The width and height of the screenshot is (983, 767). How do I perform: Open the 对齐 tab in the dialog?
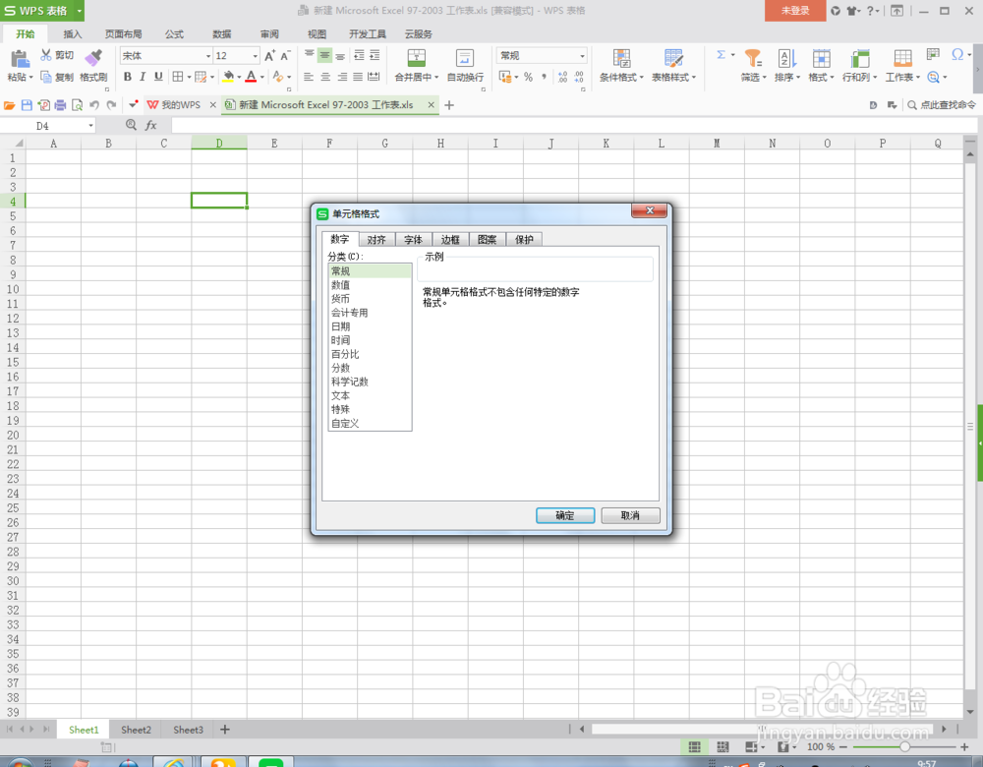[x=376, y=240]
